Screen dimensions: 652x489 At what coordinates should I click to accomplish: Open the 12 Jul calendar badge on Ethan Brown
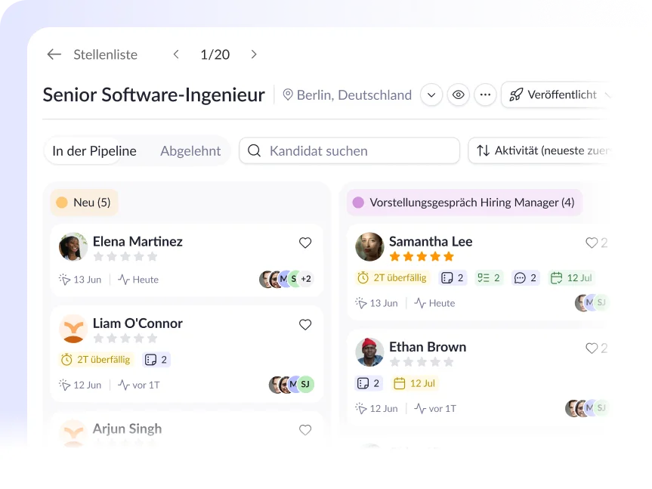415,383
